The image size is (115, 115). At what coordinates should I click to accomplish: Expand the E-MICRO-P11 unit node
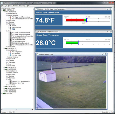pyautogui.click(x=4, y=67)
